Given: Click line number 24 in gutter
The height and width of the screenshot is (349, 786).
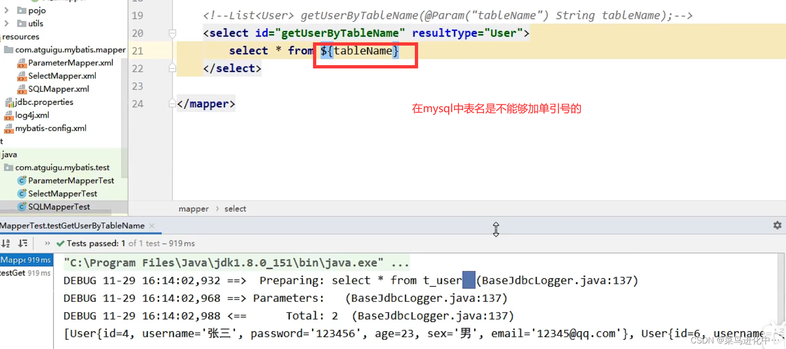Looking at the screenshot, I should coord(138,104).
